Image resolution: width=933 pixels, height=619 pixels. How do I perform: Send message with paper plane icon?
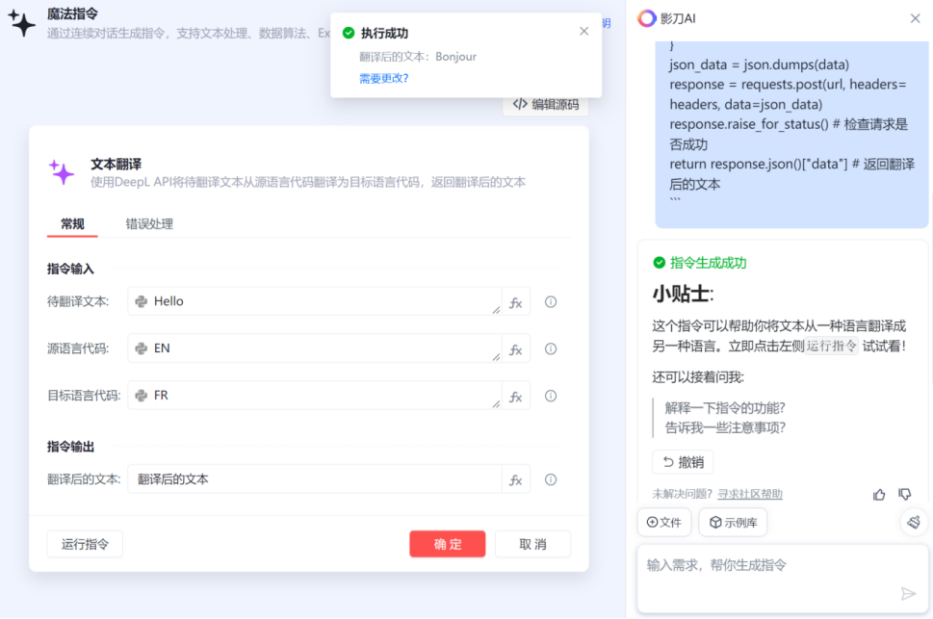(x=908, y=593)
